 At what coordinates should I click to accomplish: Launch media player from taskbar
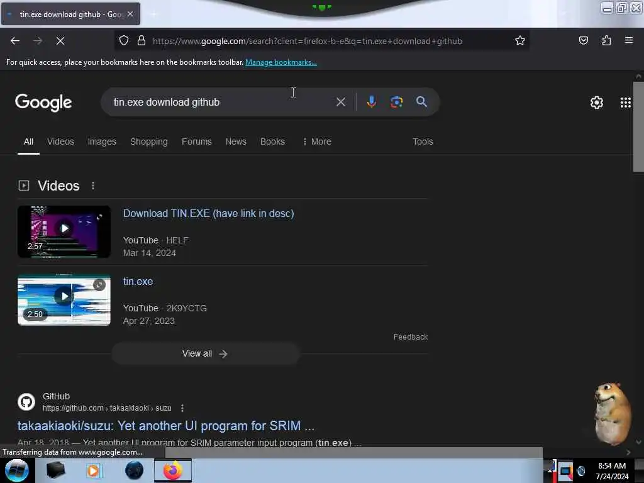[93, 470]
